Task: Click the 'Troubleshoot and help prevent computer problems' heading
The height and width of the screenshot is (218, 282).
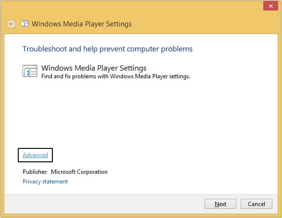Action: (108, 49)
